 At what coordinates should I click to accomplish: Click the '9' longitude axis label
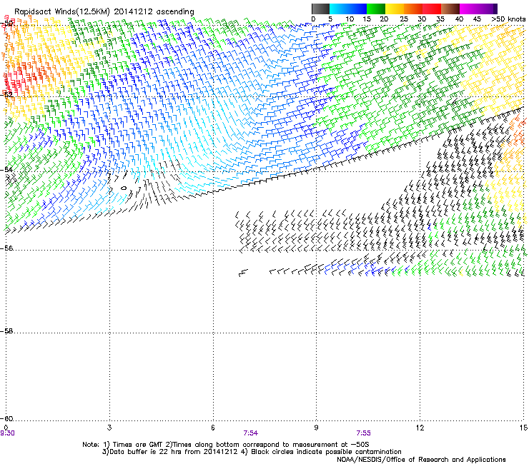tap(316, 428)
